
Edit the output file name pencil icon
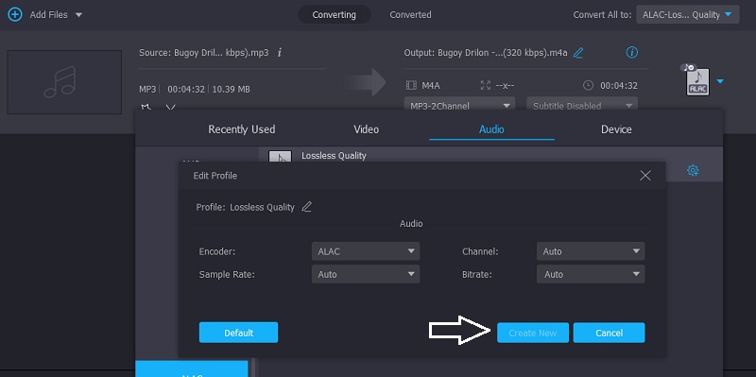pos(578,53)
